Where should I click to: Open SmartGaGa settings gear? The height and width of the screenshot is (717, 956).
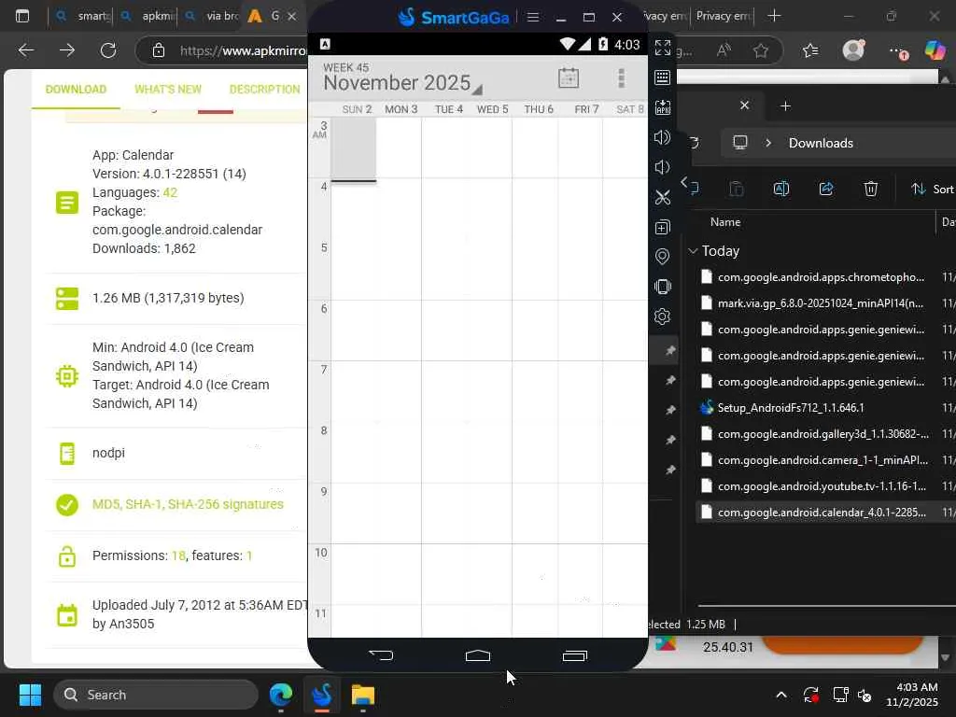click(x=662, y=316)
